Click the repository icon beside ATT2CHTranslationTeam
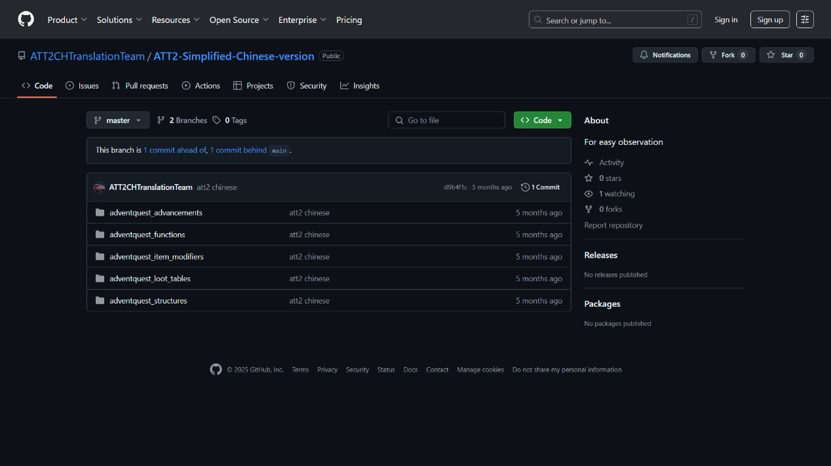Viewport: 831px width, 466px height. [22, 56]
